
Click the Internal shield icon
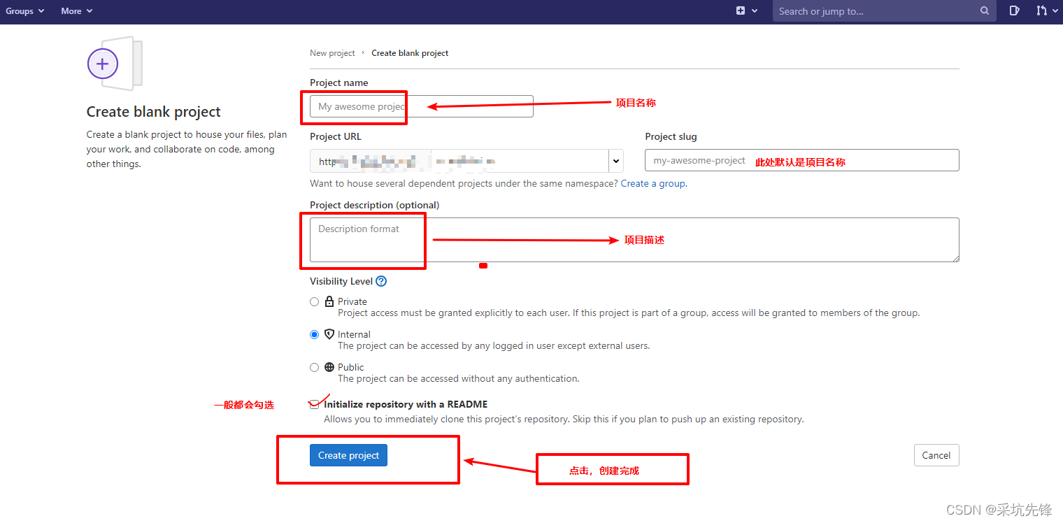[x=329, y=334]
